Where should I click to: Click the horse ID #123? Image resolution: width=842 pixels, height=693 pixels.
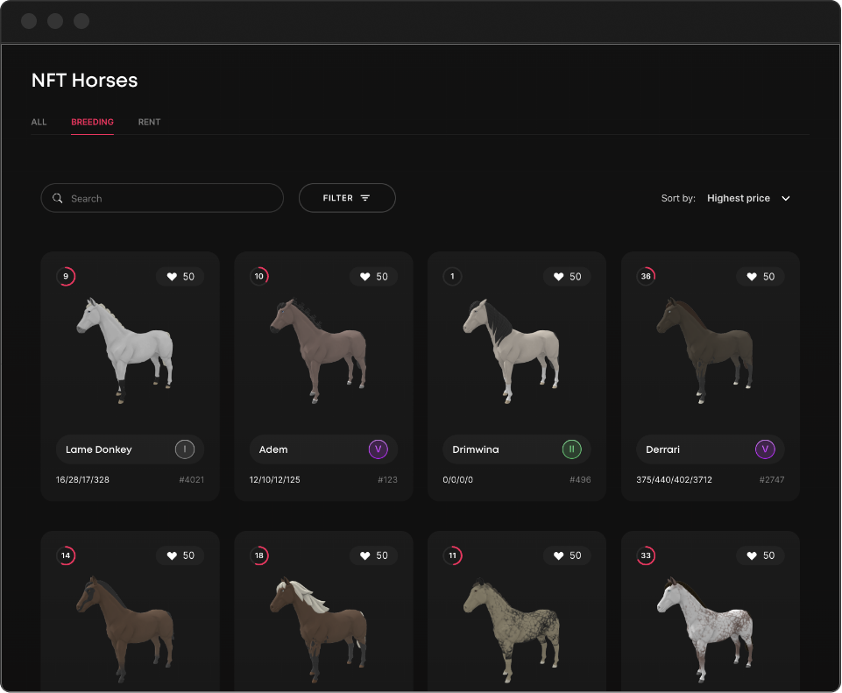coord(387,479)
